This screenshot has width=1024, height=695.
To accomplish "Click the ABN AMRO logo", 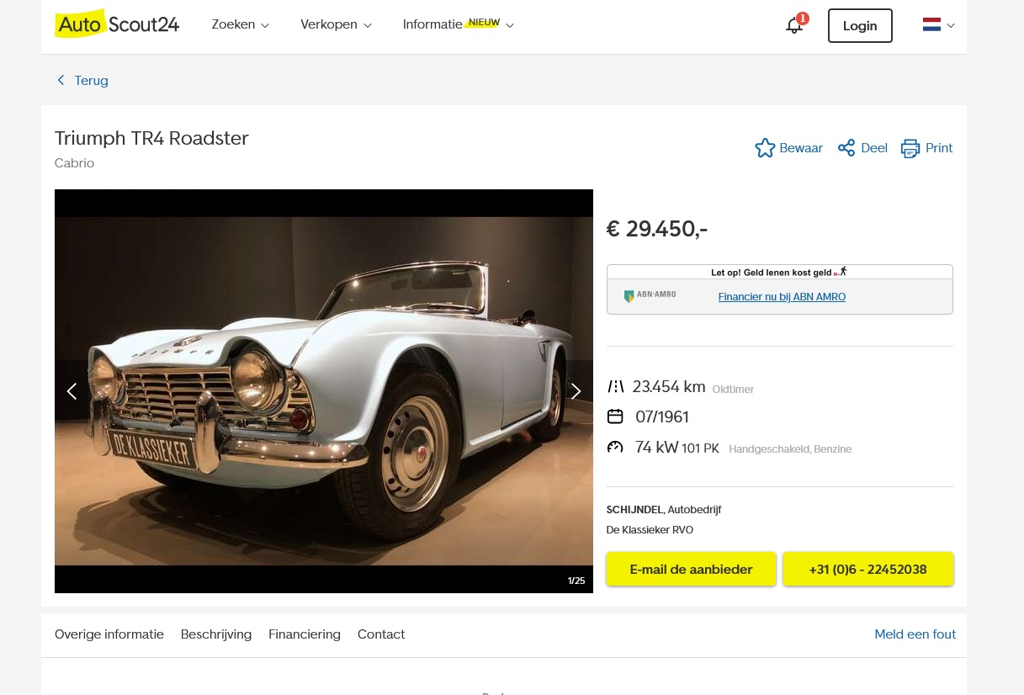I will [x=650, y=296].
